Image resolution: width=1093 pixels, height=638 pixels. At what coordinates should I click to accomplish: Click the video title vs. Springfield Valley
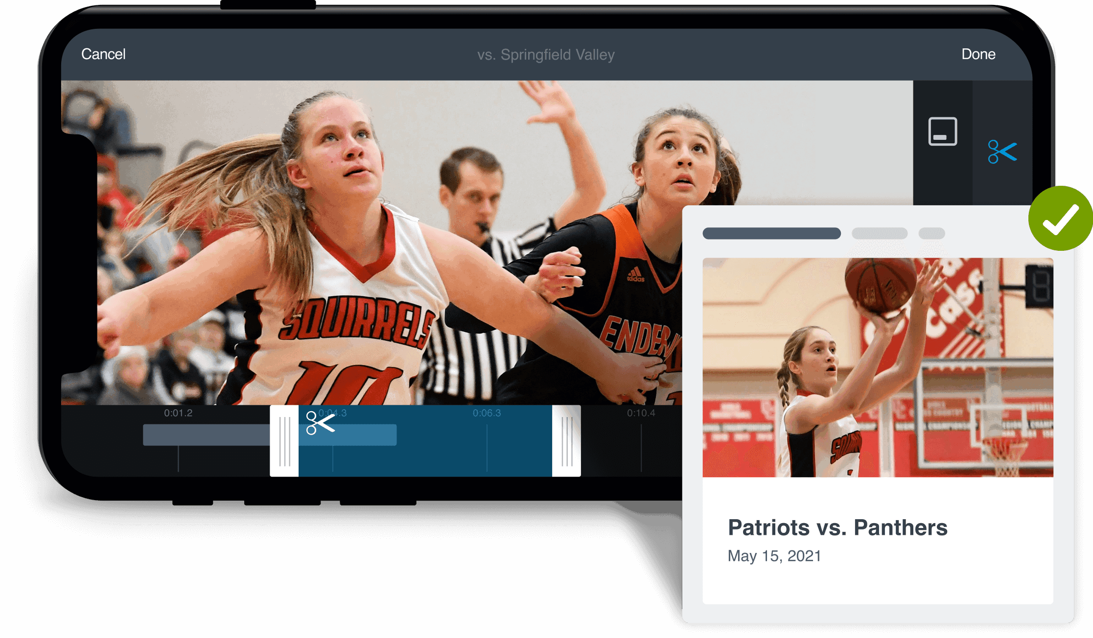tap(546, 55)
